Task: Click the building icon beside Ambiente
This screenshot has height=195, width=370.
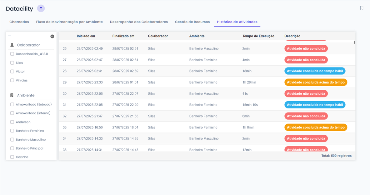Action: pos(12,95)
